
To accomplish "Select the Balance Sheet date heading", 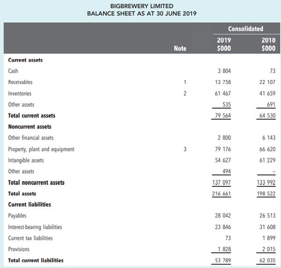I will [142, 13].
